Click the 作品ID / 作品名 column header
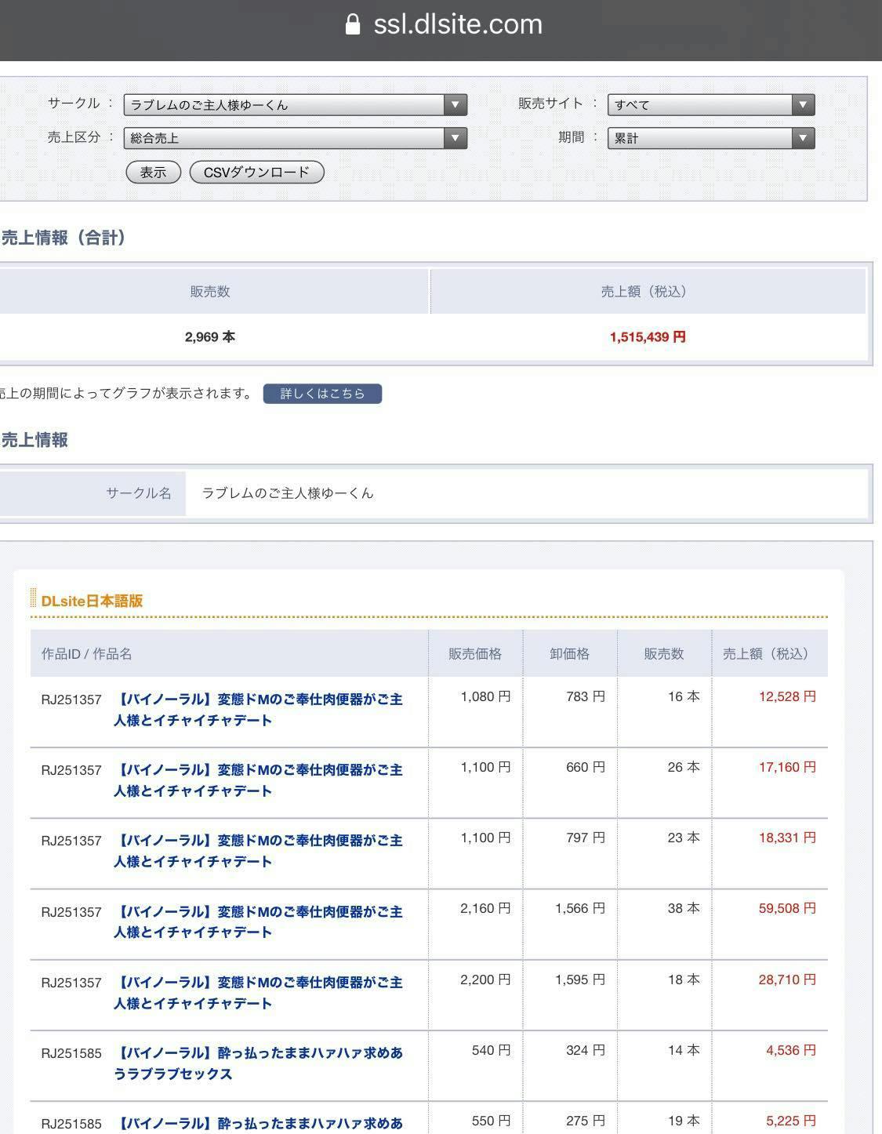Viewport: 882px width, 1134px height. click(229, 653)
